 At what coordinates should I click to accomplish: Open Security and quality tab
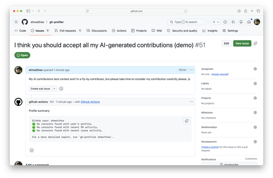click(x=182, y=31)
